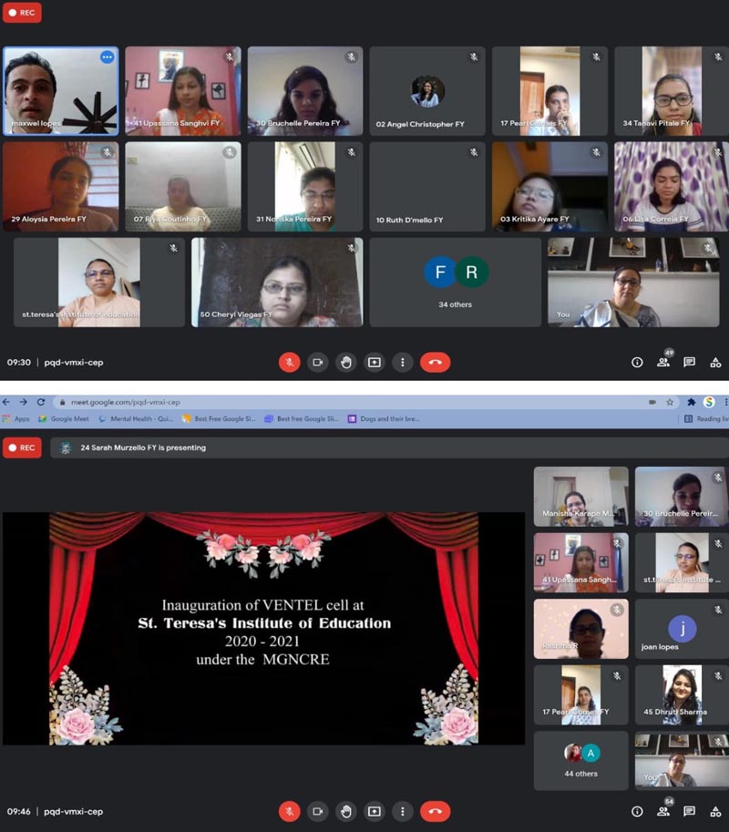The height and width of the screenshot is (832, 729).
Task: Raise hand in the 09:30 meeting bar
Action: (x=346, y=363)
